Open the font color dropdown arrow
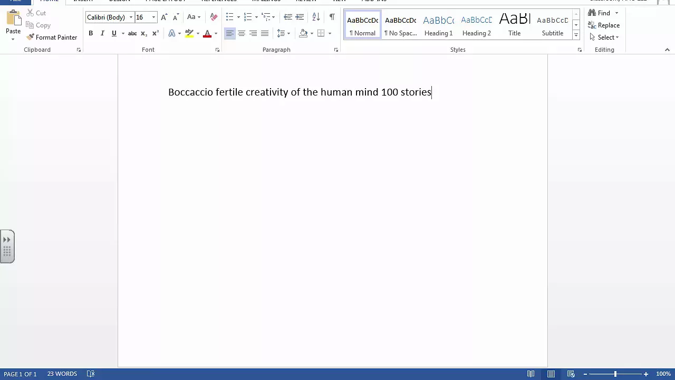 pos(216,33)
